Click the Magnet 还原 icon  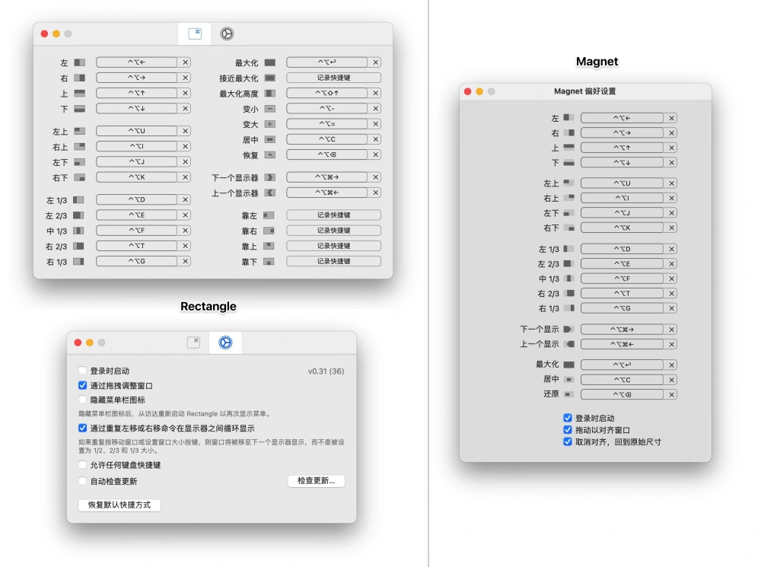568,394
